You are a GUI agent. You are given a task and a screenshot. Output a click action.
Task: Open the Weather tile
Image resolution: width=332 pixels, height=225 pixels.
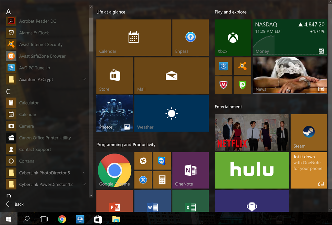point(172,113)
